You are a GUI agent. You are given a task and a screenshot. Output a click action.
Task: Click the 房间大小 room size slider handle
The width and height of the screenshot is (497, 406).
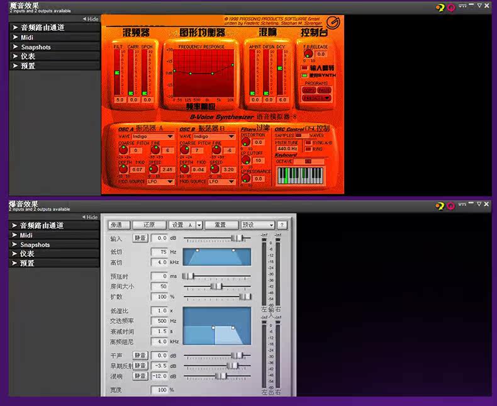[216, 287]
